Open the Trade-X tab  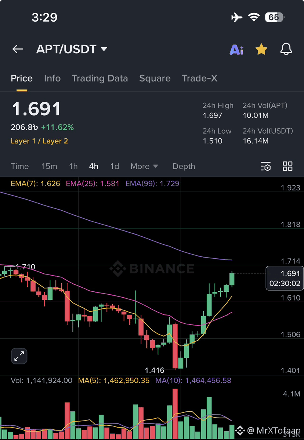coord(200,78)
